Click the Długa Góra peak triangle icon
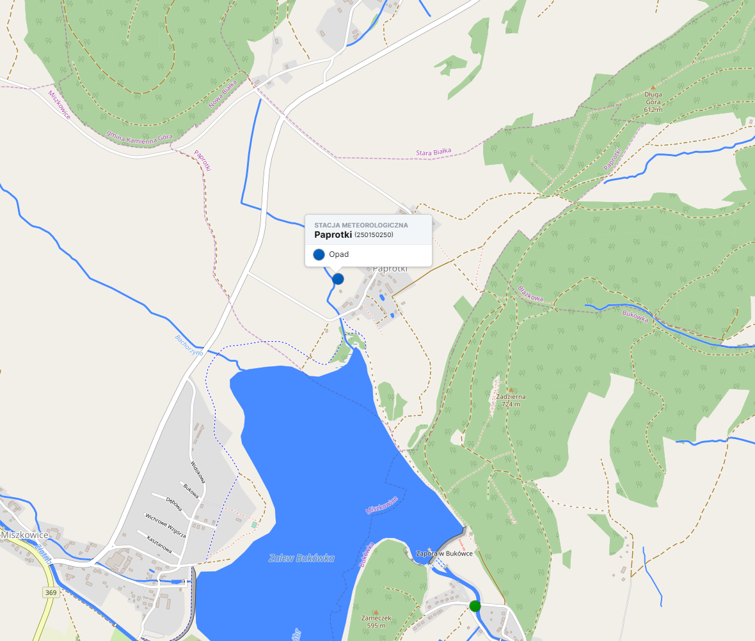This screenshot has height=641, width=755. click(x=653, y=88)
